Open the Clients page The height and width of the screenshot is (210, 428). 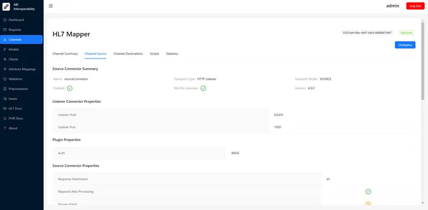click(x=21, y=59)
